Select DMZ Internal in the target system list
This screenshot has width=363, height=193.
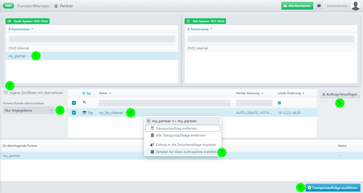point(271,48)
